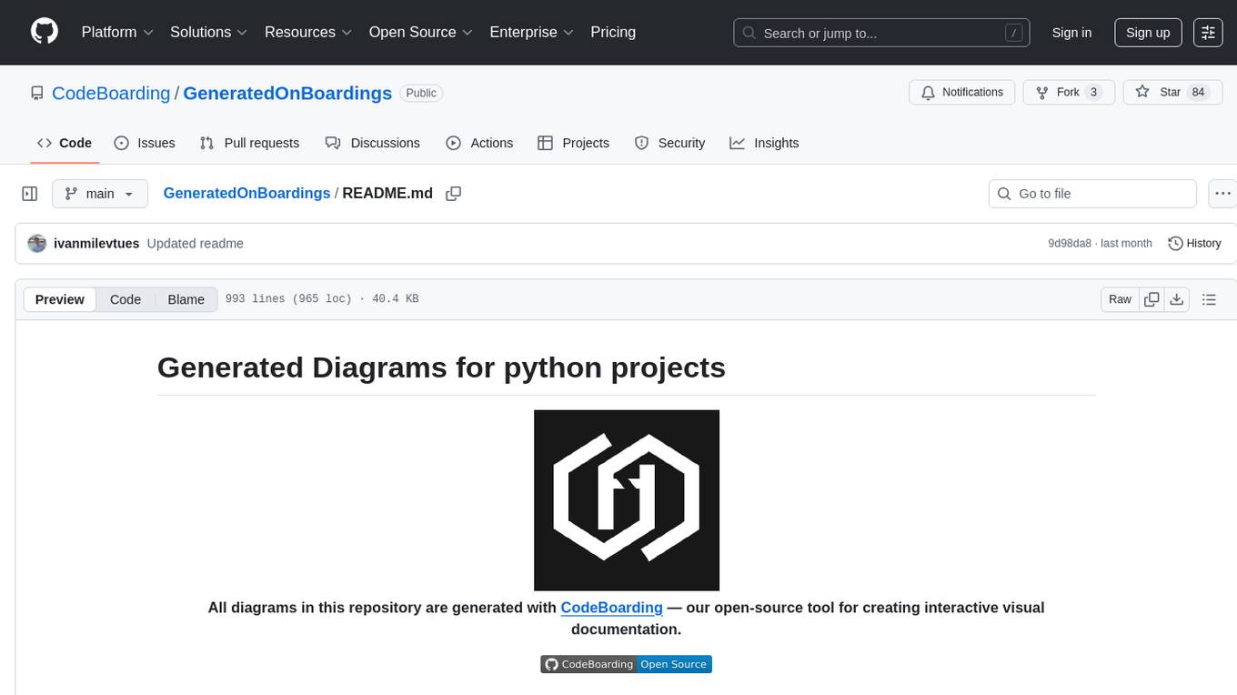Open the ivanmilevtues author link
Viewport: 1237px width, 695px height.
click(98, 244)
